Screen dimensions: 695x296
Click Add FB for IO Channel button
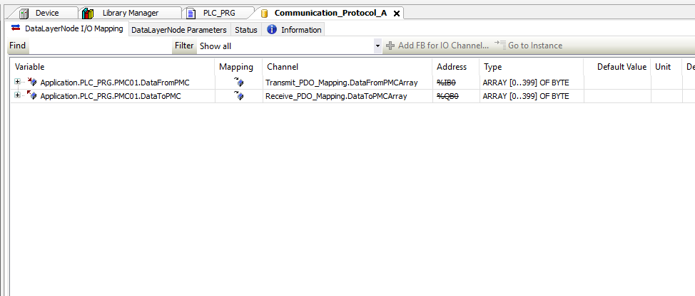tap(437, 46)
